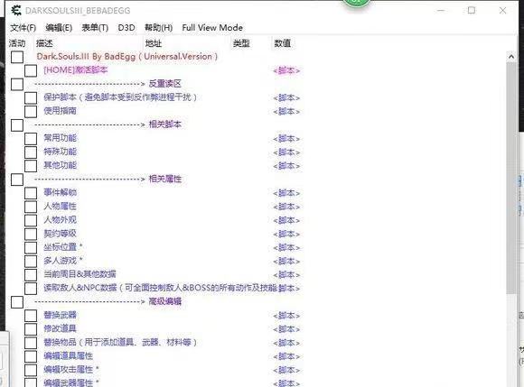Tick the Dark.Souls.III By BadEgg checkbox
524x387 pixels.
tap(17, 57)
